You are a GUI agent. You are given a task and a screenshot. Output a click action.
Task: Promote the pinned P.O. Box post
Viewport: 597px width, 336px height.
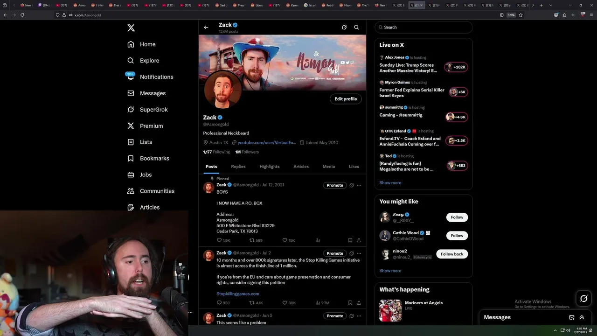[335, 185]
